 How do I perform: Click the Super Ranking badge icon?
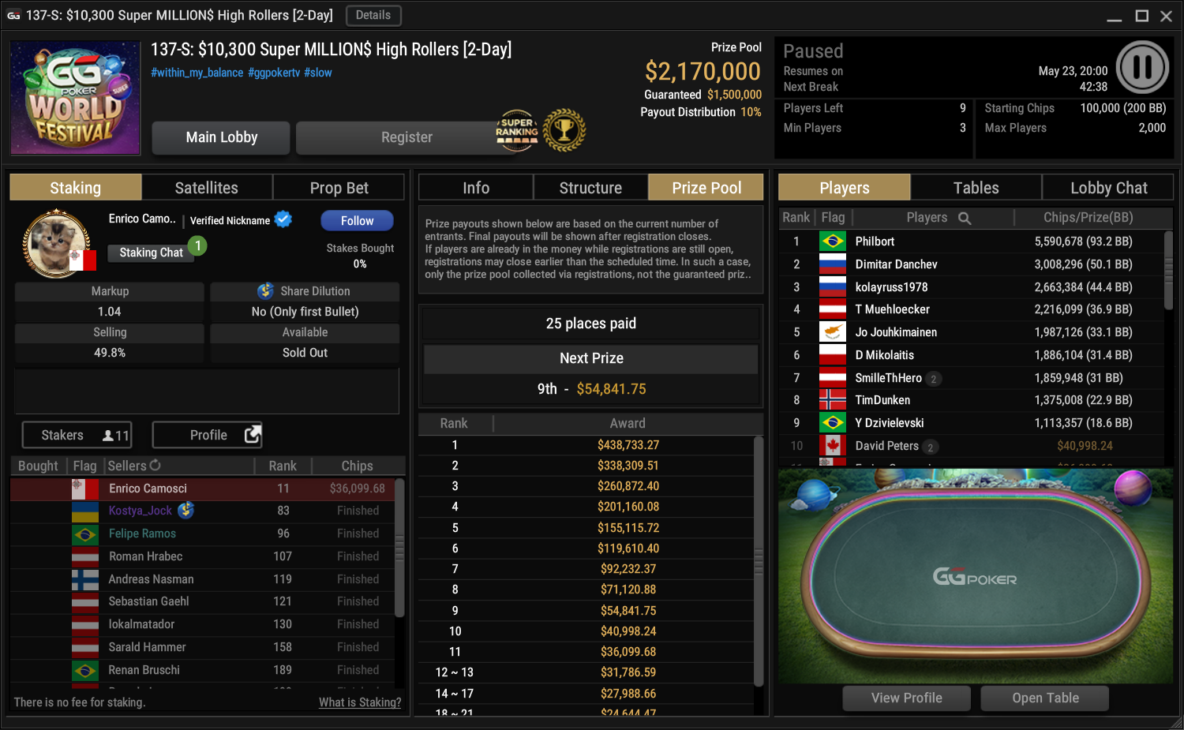pyautogui.click(x=517, y=131)
